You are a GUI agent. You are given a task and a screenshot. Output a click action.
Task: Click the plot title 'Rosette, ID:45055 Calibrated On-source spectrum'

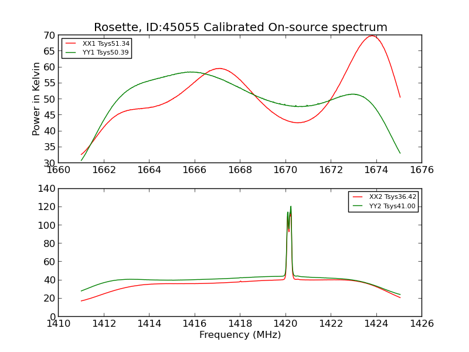pyautogui.click(x=240, y=27)
